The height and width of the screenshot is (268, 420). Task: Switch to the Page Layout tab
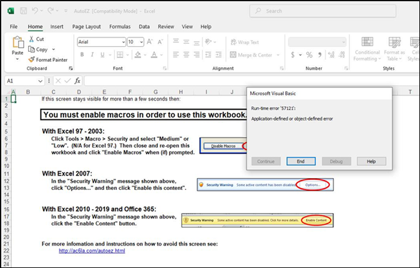coord(86,27)
